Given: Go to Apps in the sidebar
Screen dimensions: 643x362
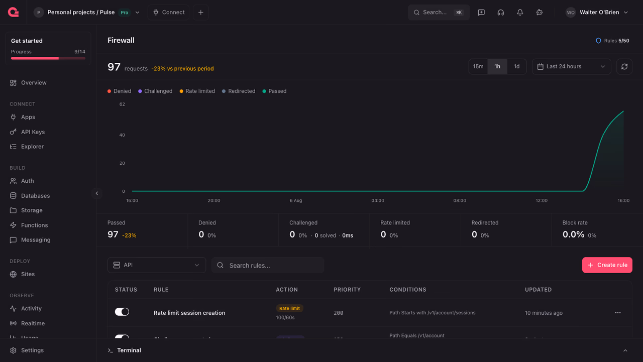Looking at the screenshot, I should pos(48,117).
